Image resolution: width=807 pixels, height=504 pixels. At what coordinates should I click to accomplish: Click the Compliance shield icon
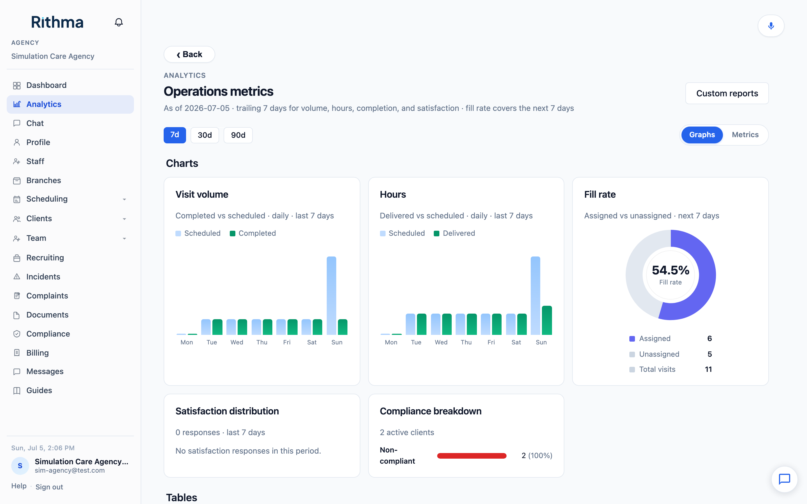[17, 334]
